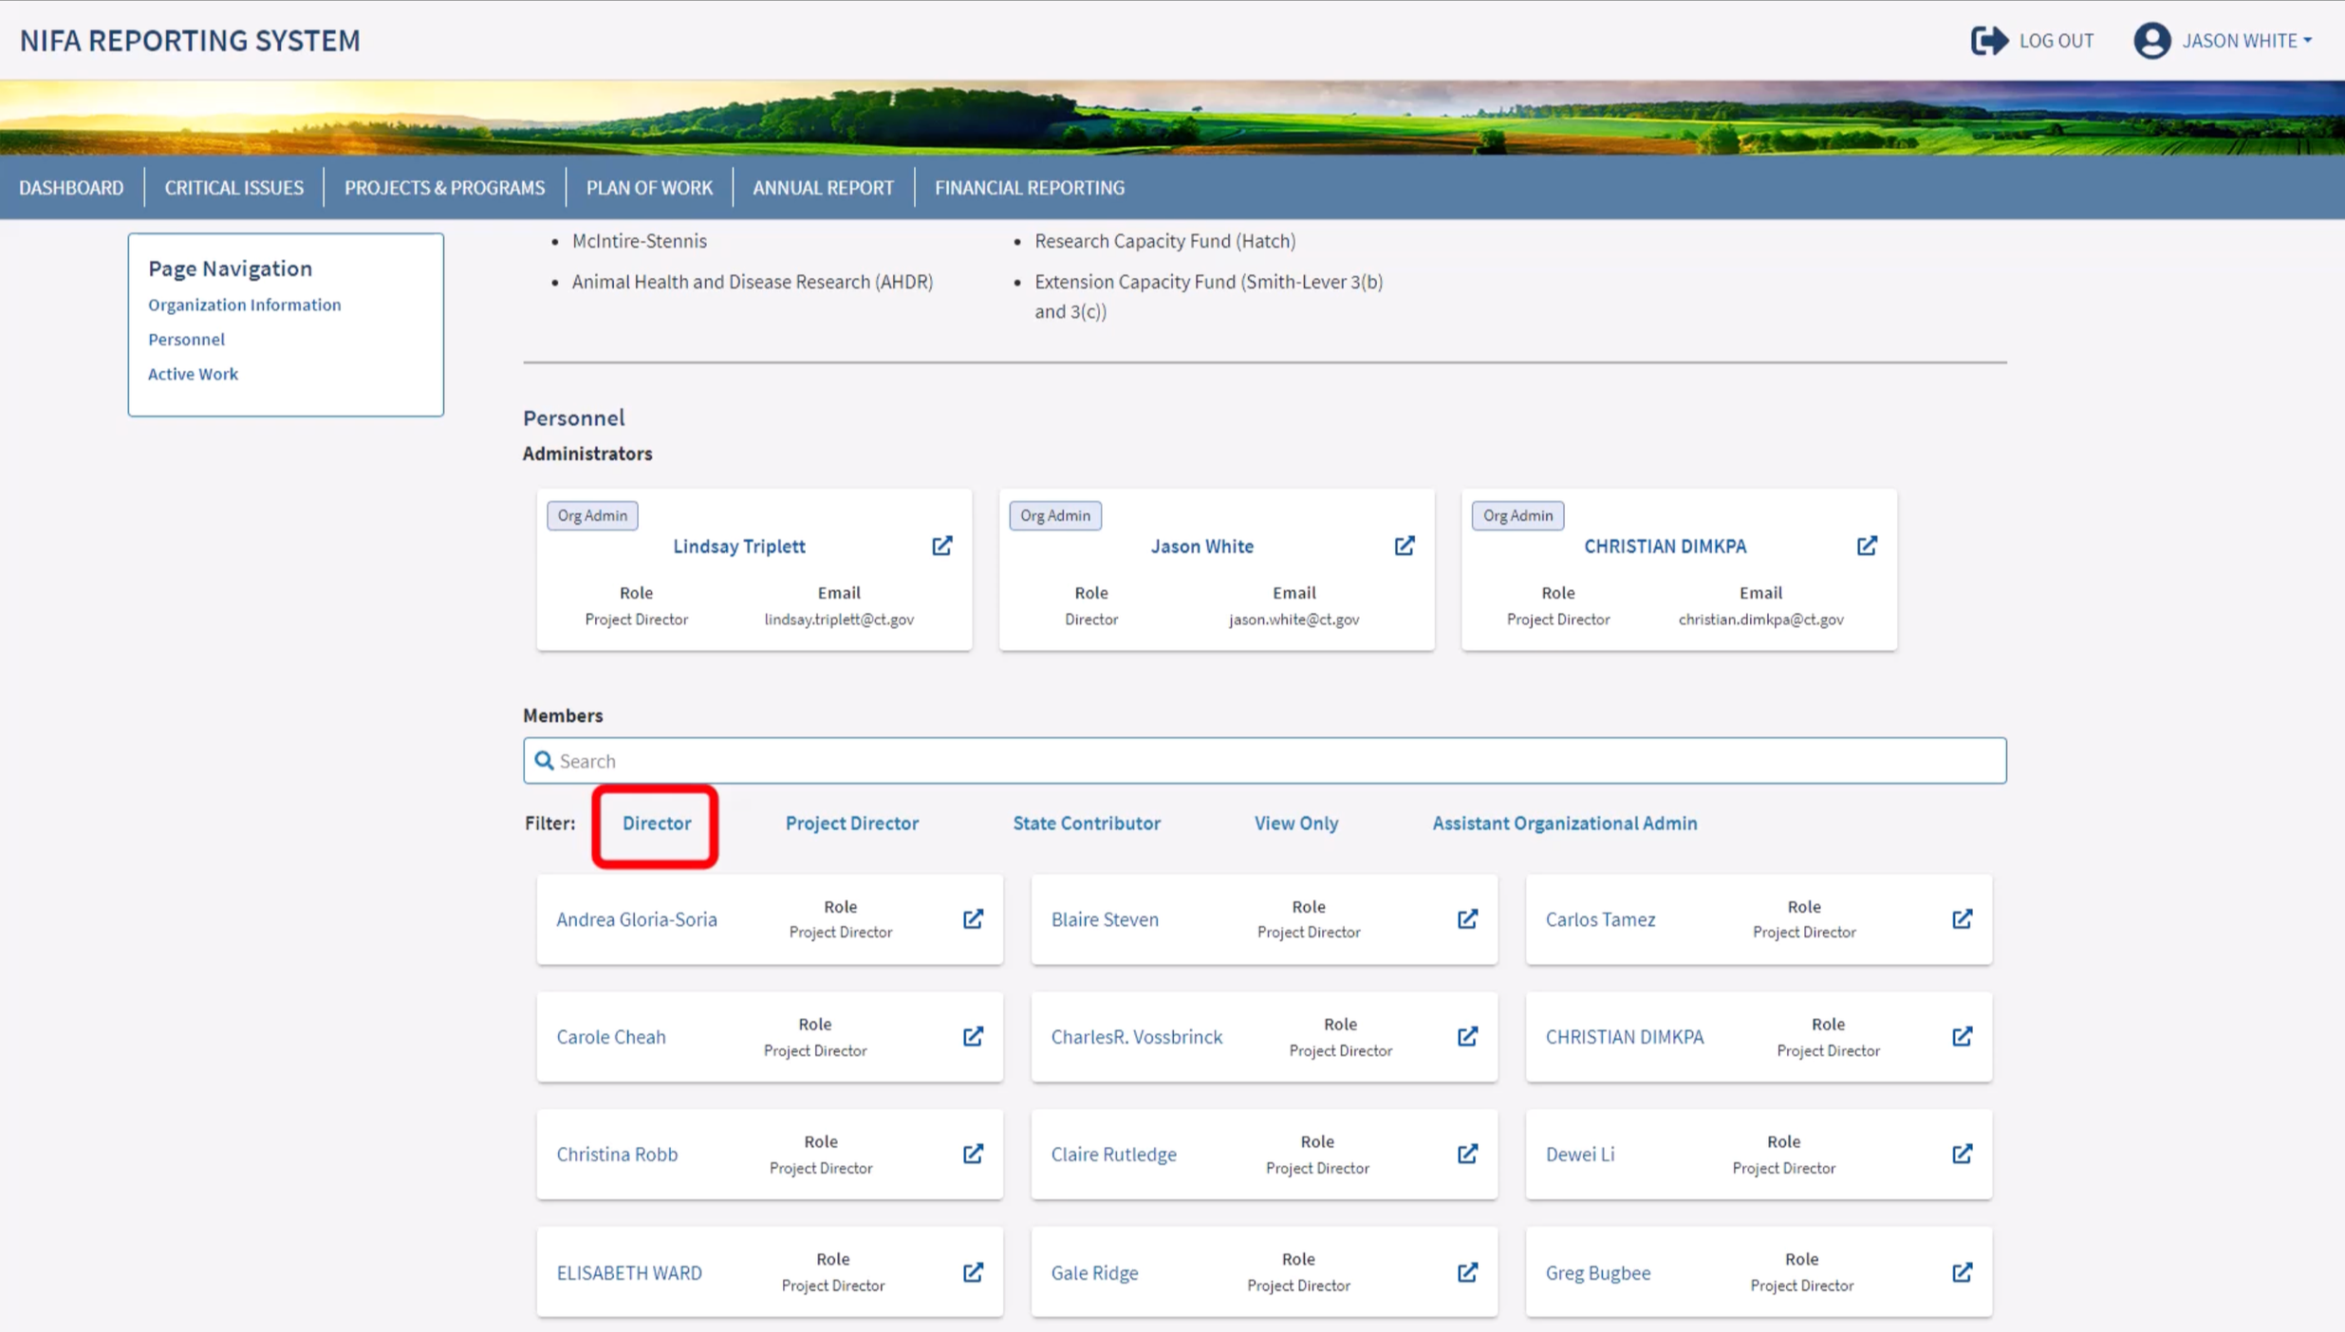This screenshot has height=1332, width=2345.
Task: Expand the JASON WHITE user dropdown
Action: click(x=2246, y=41)
